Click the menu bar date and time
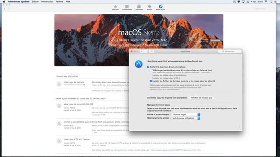 coord(257,2)
